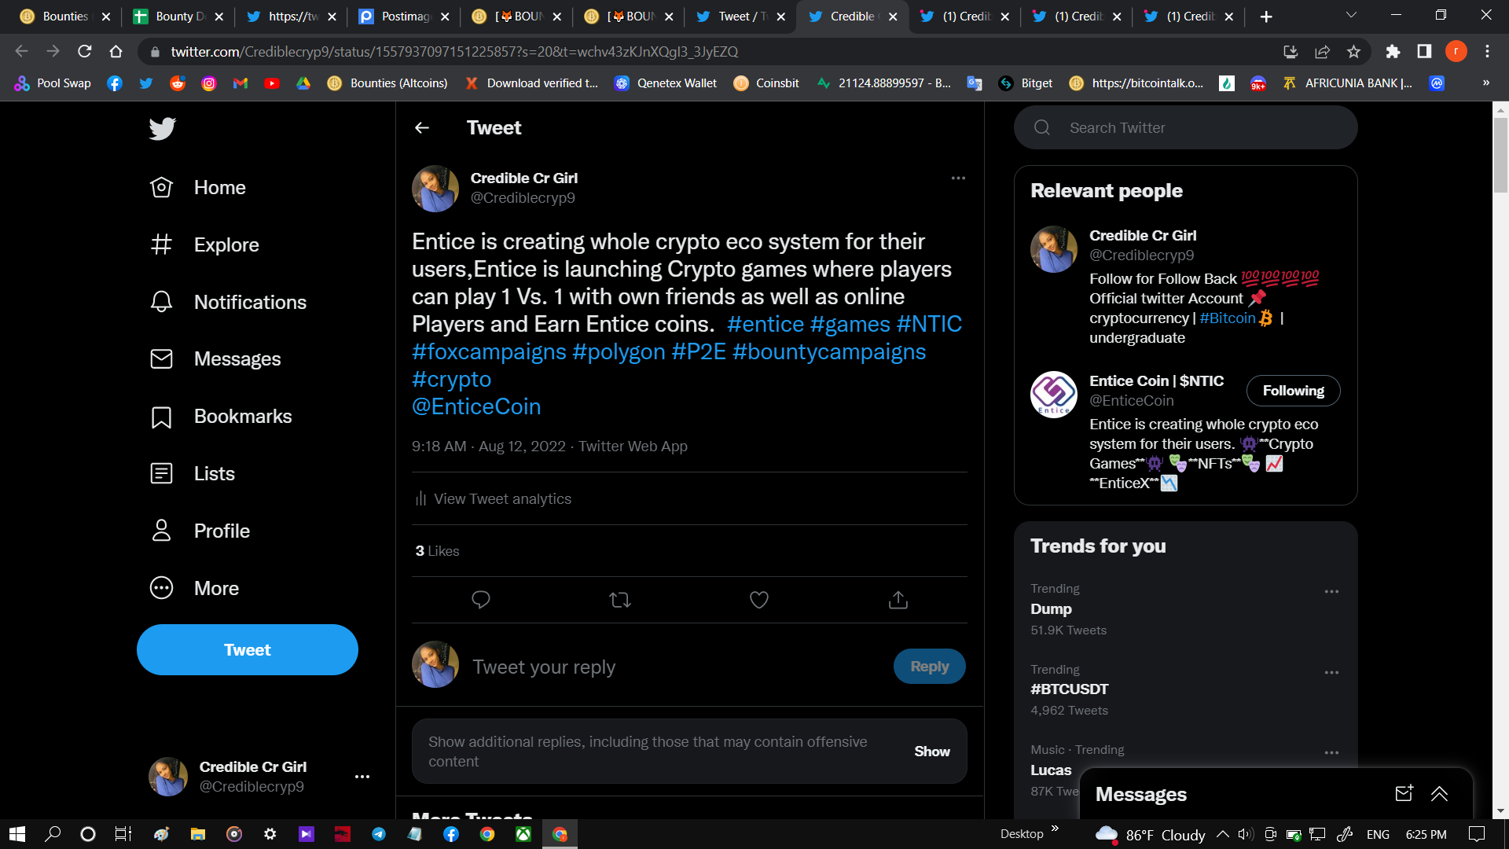Click the browser home icon
This screenshot has width=1509, height=849.
click(x=116, y=52)
